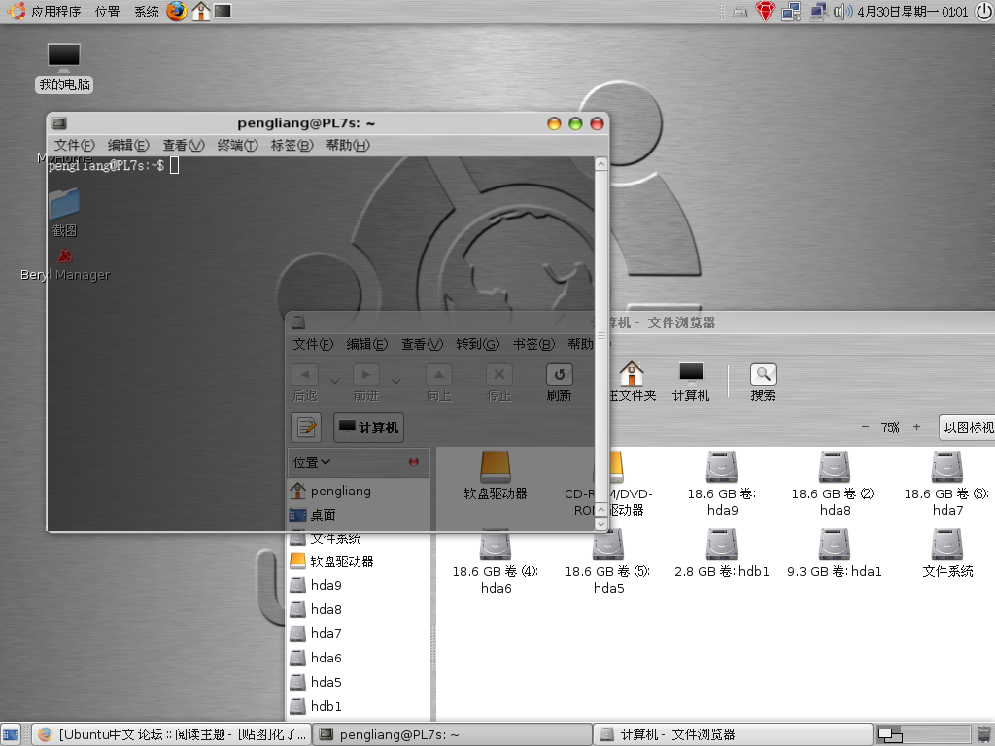This screenshot has width=995, height=746.
Task: Select the 18.6 GB 卷 (3) hda7 drive
Action: [947, 484]
